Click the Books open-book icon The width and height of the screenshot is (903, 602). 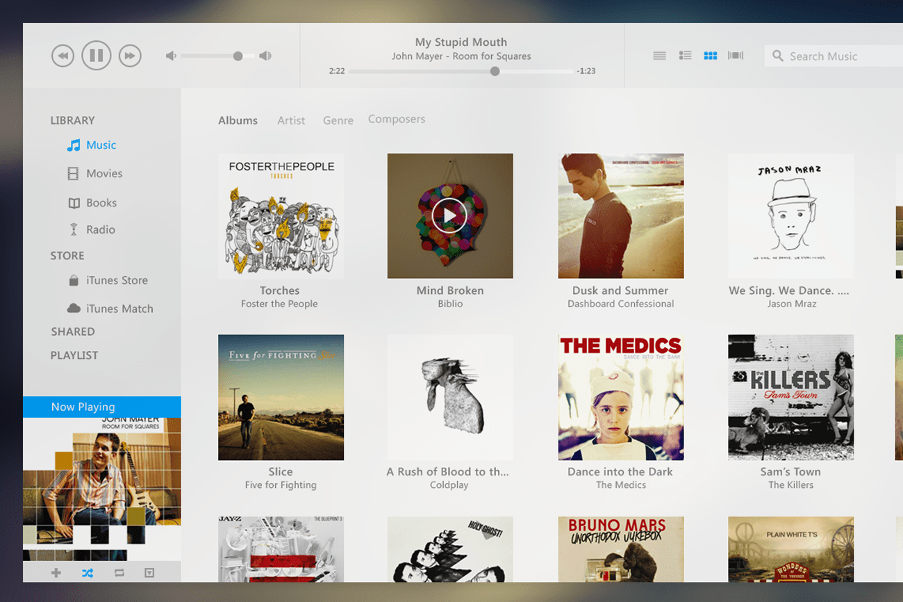click(x=74, y=203)
